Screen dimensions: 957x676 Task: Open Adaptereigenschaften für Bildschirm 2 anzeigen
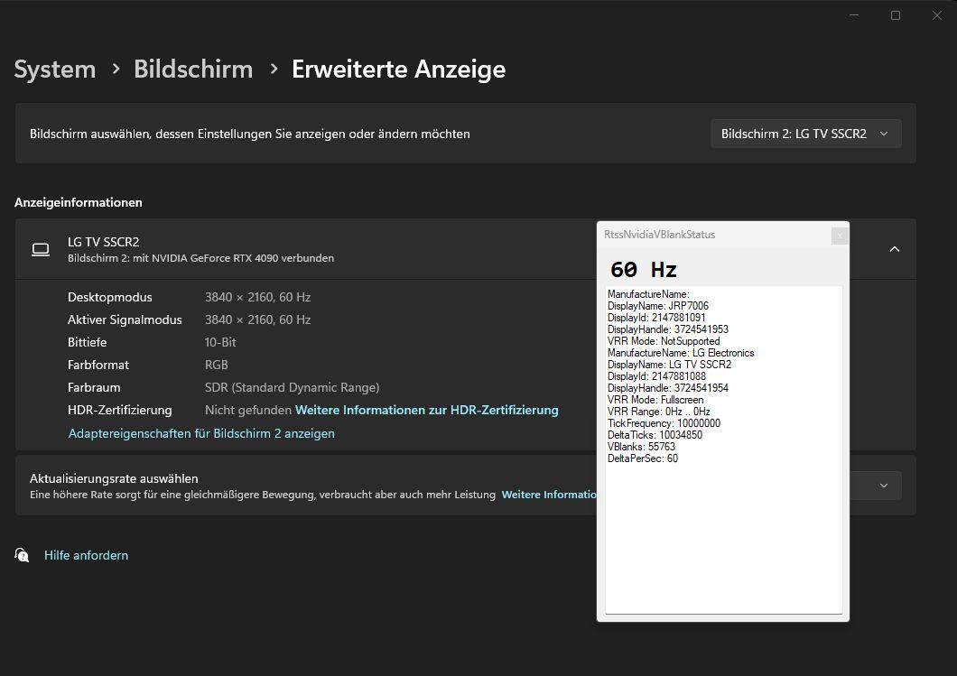tap(201, 433)
